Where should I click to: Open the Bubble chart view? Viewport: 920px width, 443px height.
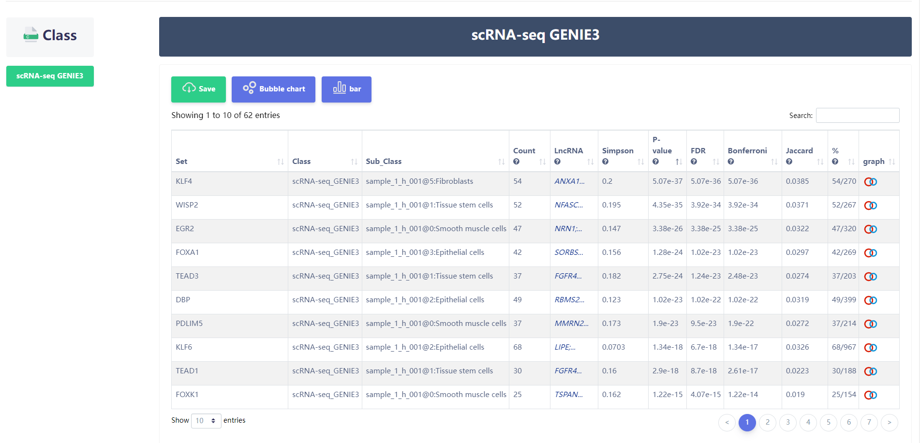tap(273, 89)
